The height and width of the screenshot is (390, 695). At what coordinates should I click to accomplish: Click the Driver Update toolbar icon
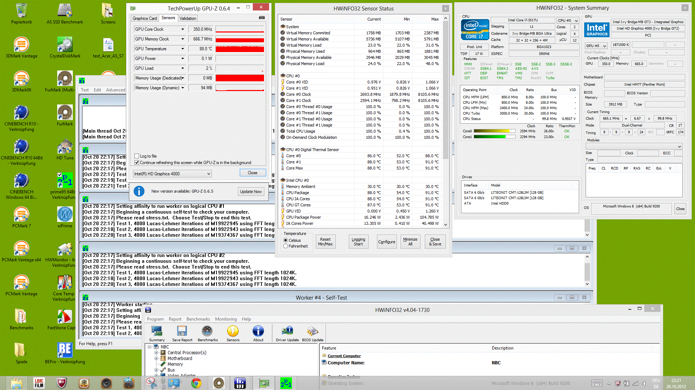[x=287, y=334]
